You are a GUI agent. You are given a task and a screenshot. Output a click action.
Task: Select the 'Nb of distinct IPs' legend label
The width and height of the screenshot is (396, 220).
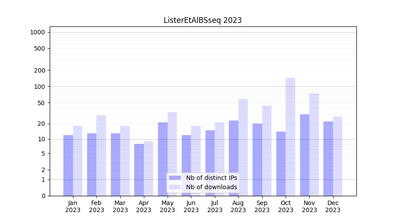[x=211, y=178]
